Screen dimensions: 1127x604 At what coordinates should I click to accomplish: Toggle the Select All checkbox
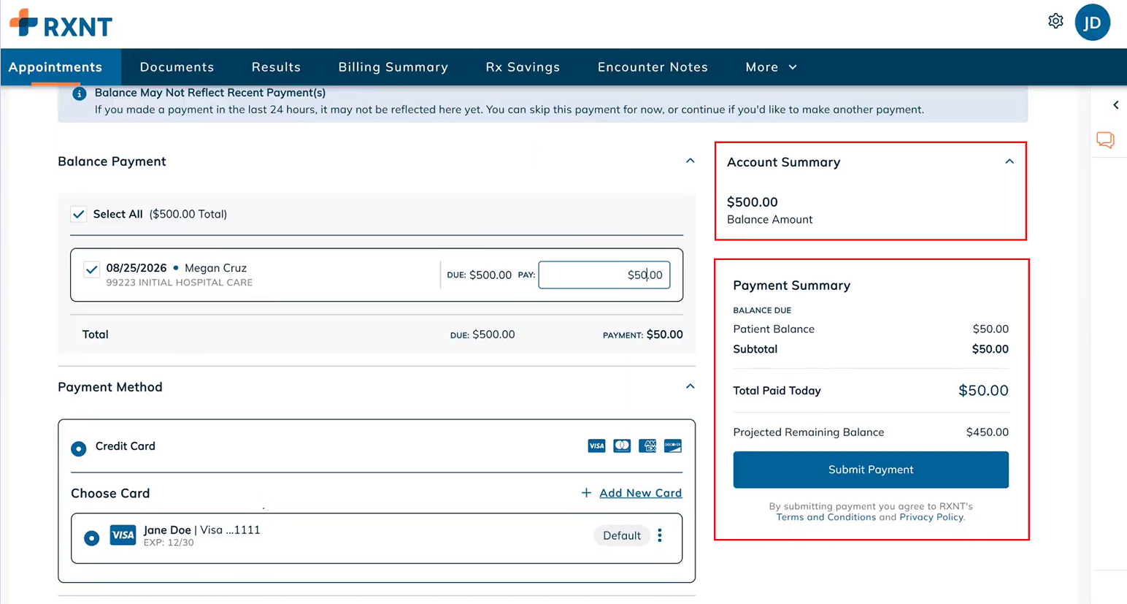pyautogui.click(x=79, y=214)
